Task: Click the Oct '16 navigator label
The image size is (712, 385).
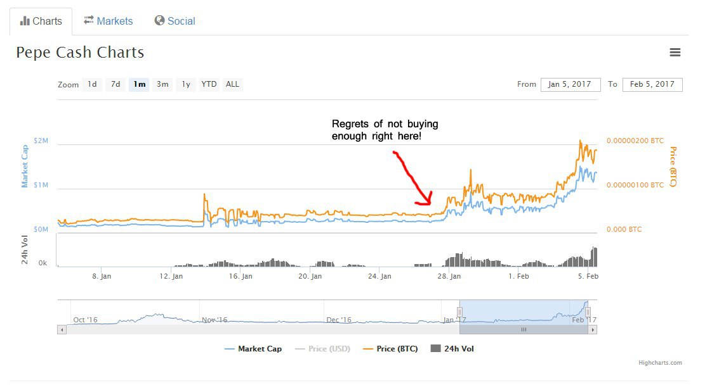Action: pos(86,320)
